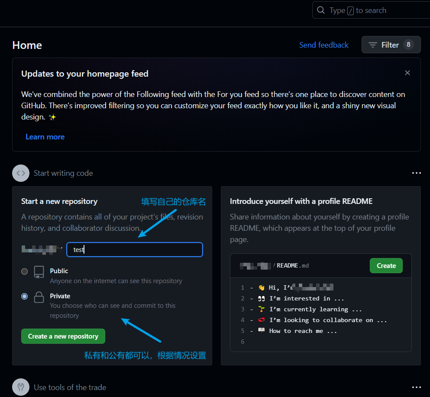The image size is (430, 397).
Task: Dismiss the homepage feed update notice
Action: click(407, 73)
